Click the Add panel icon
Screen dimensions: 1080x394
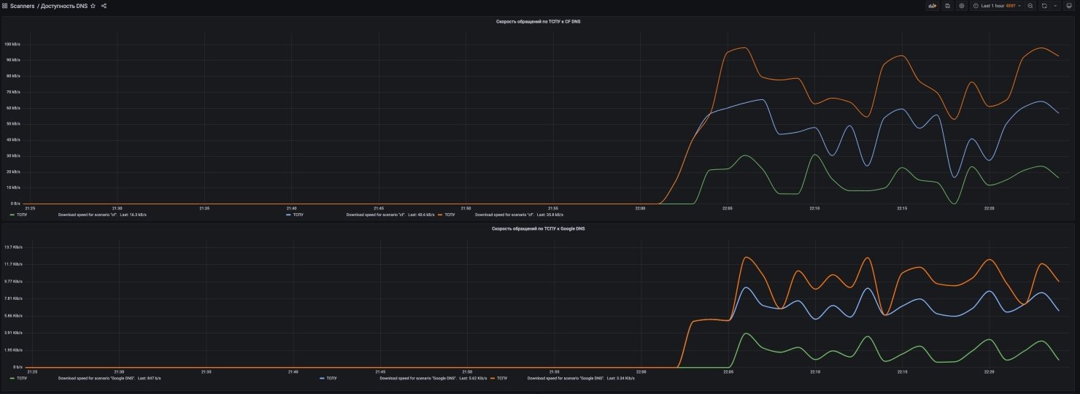click(932, 6)
